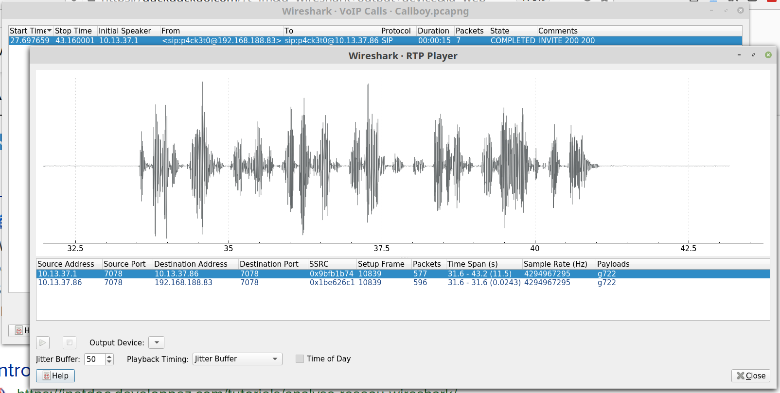Open the Output Device dropdown
Image resolution: width=780 pixels, height=393 pixels.
156,342
